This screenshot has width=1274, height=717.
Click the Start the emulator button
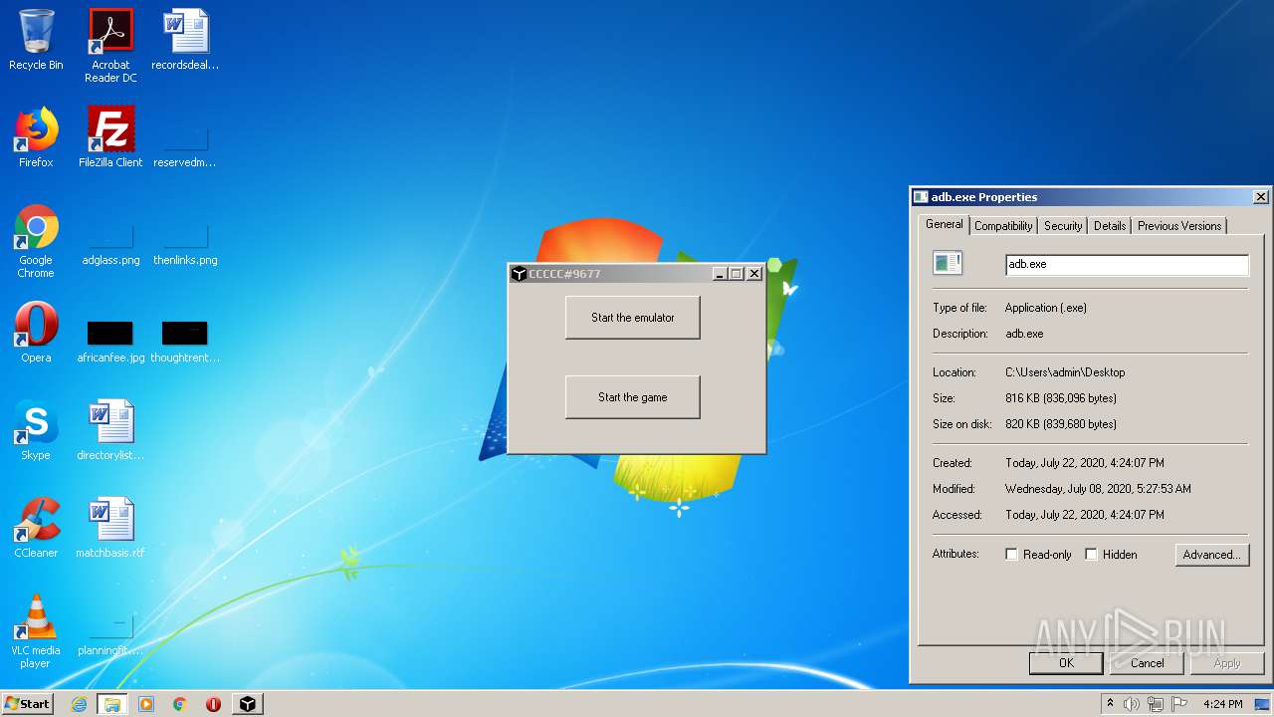(633, 318)
